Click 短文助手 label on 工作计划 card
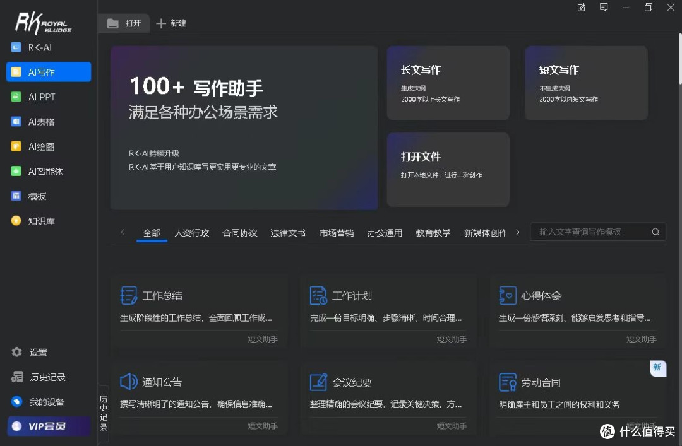682x446 pixels. [x=452, y=339]
